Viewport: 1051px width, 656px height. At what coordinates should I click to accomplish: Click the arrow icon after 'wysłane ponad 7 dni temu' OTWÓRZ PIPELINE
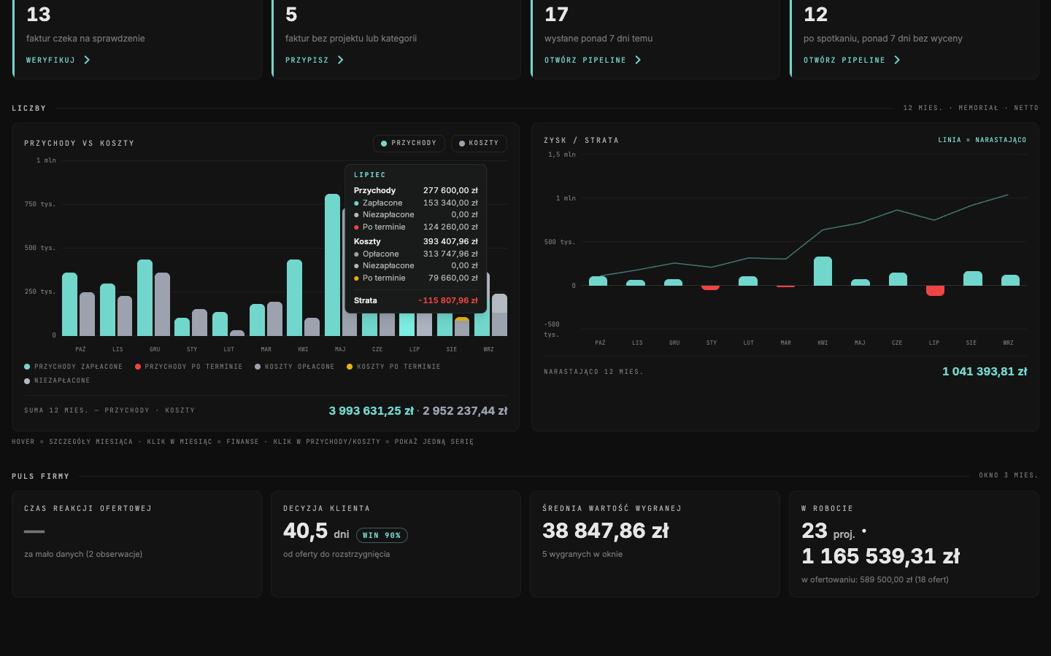638,60
